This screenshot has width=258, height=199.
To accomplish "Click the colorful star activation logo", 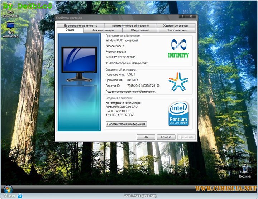I will pos(178,82).
